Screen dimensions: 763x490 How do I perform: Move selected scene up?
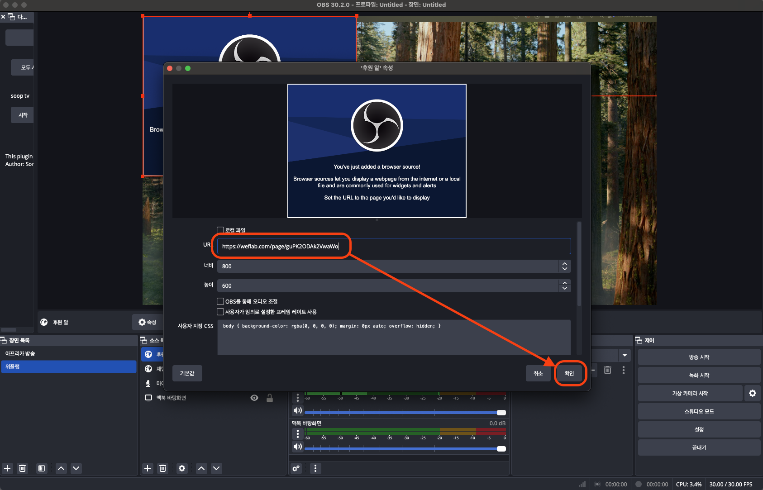pyautogui.click(x=61, y=468)
